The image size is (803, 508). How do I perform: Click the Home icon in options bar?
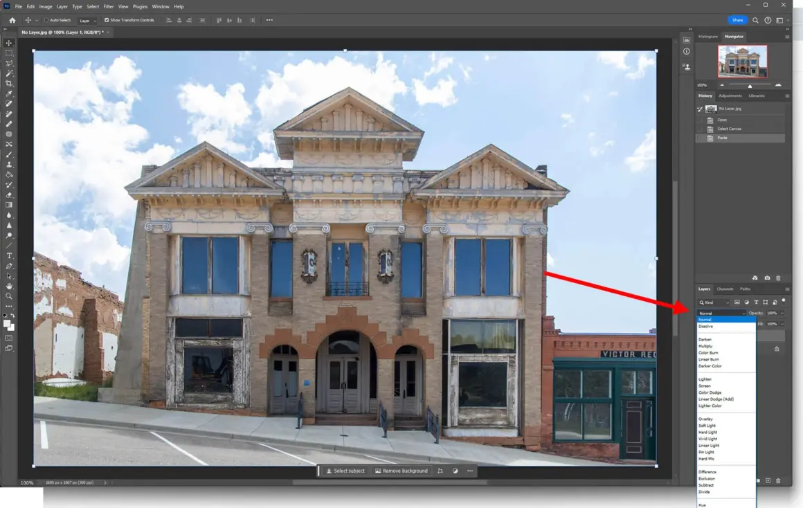click(x=12, y=20)
